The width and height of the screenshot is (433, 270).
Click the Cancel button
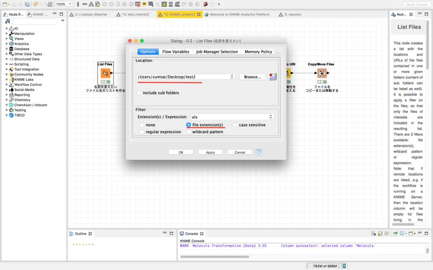coord(240,152)
